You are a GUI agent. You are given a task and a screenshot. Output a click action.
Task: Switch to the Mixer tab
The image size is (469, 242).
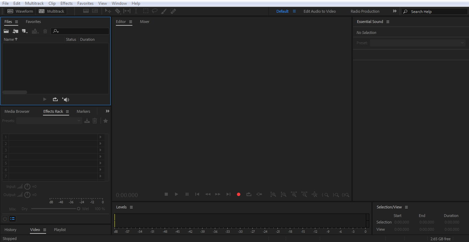coord(144,22)
